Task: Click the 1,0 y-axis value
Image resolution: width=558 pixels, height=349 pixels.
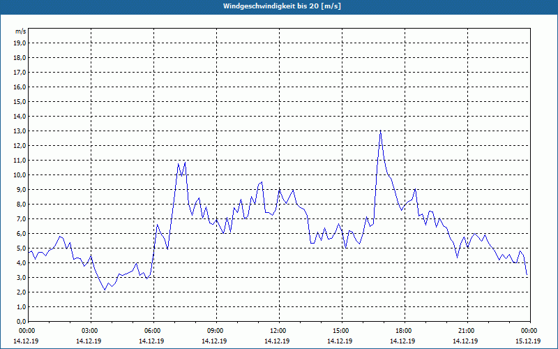Action: click(x=21, y=307)
